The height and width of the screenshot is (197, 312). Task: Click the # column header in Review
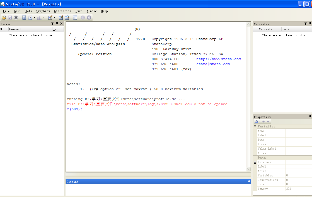point(4,29)
